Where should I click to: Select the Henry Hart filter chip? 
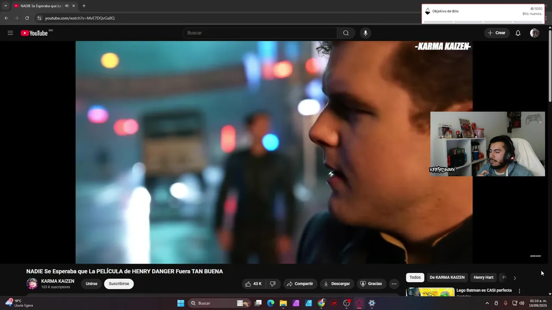(483, 278)
